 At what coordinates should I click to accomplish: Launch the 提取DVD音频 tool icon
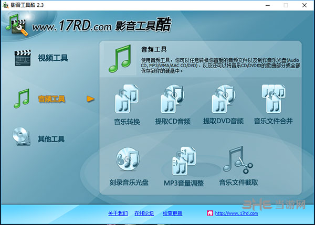(x=223, y=99)
